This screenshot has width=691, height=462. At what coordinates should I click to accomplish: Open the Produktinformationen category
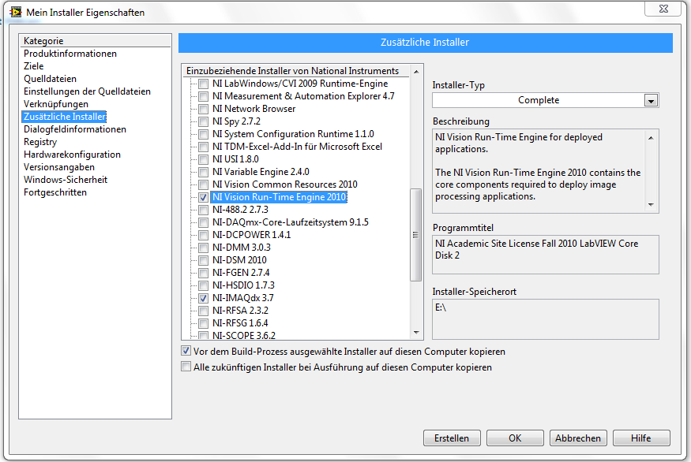coord(70,54)
